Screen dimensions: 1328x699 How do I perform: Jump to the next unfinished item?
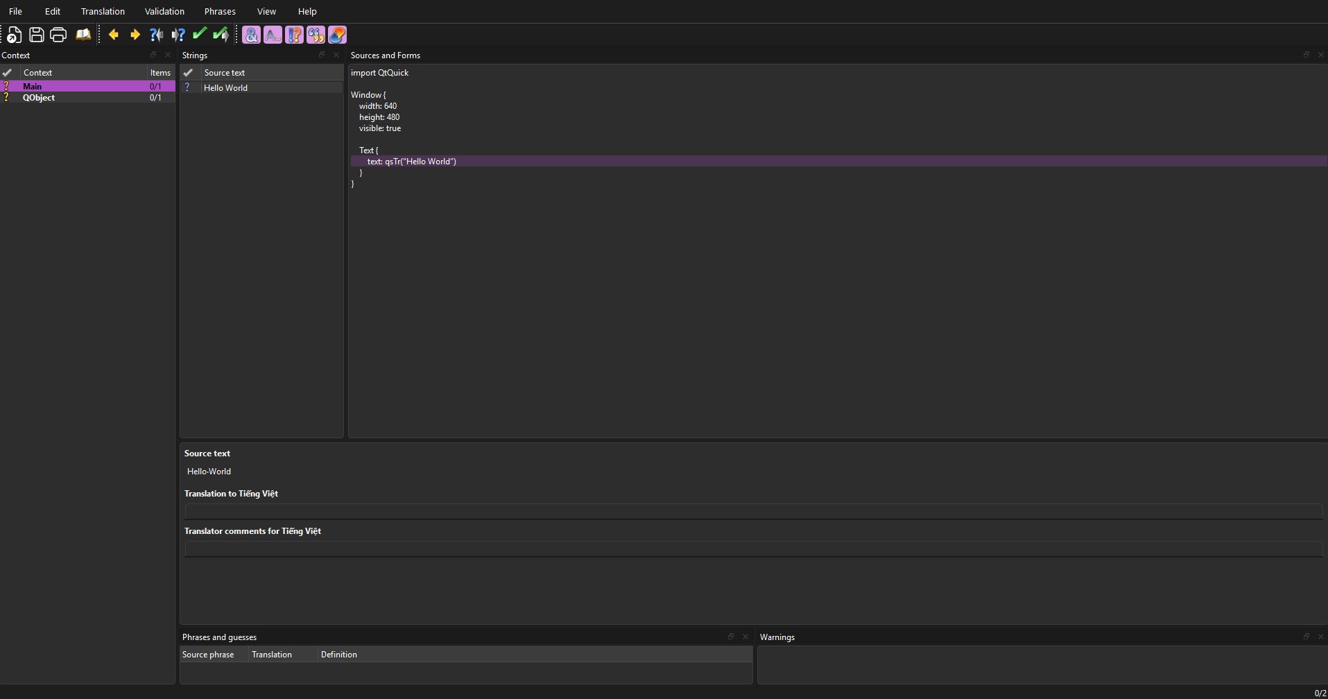click(x=178, y=35)
